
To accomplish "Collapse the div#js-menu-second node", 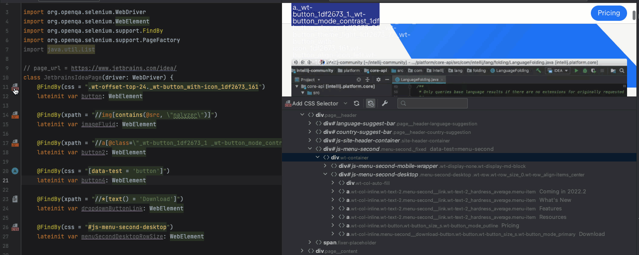I will pos(310,149).
